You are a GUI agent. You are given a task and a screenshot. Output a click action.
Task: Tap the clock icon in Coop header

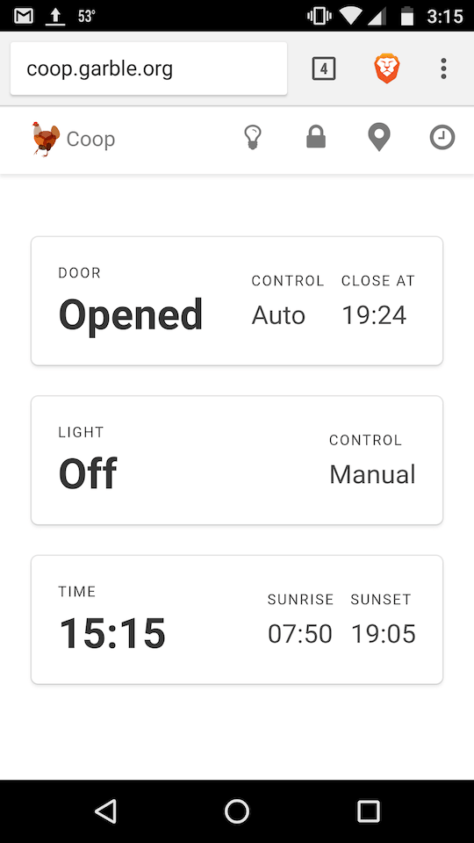[x=442, y=138]
